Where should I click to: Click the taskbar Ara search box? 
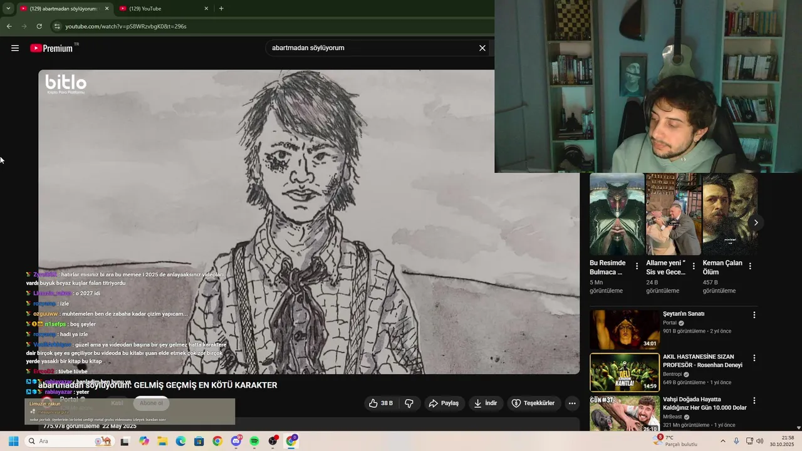70,441
